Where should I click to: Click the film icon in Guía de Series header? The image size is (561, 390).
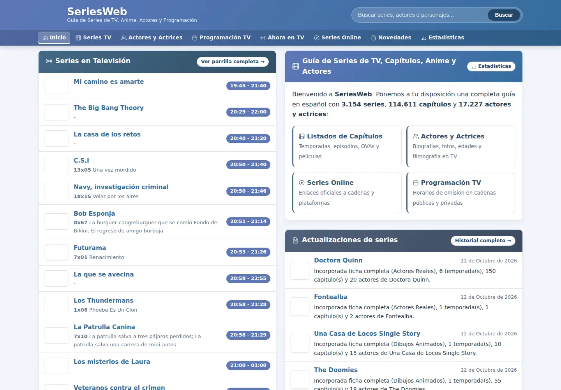[x=296, y=66]
